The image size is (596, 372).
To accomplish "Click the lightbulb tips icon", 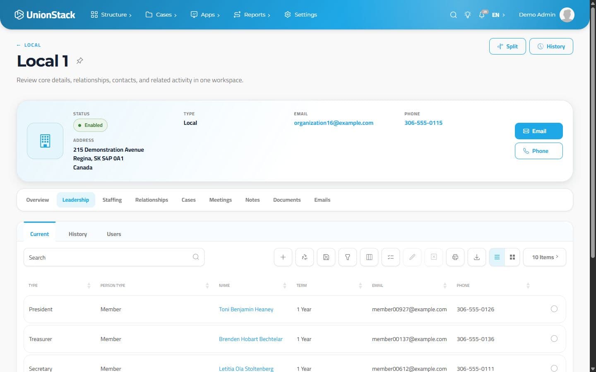I will pyautogui.click(x=468, y=15).
